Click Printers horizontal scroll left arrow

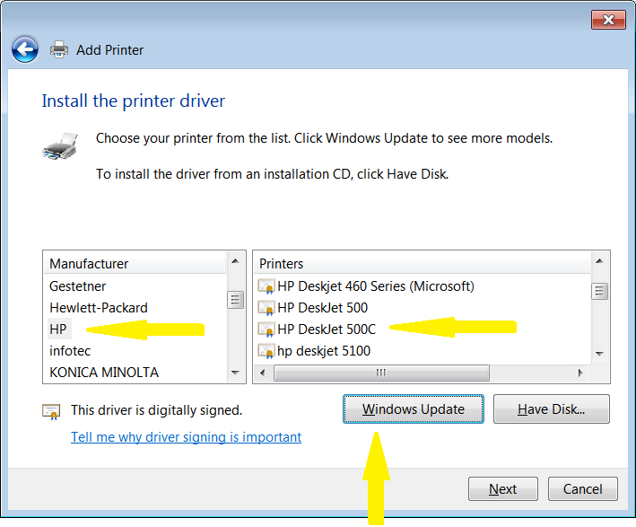[x=263, y=373]
